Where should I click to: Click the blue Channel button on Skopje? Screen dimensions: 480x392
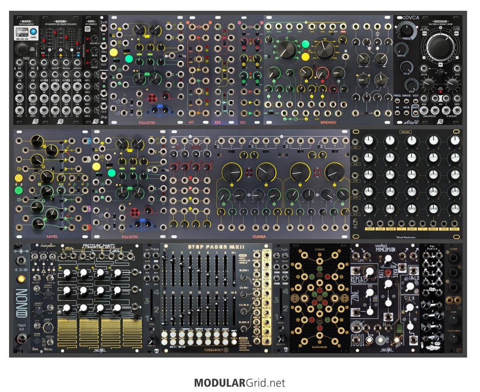click(x=33, y=31)
